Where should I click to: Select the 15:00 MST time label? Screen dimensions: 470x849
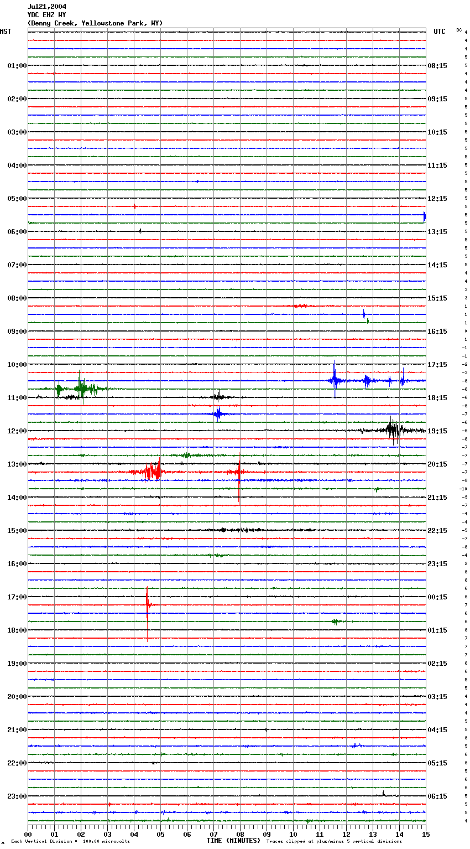pyautogui.click(x=17, y=531)
